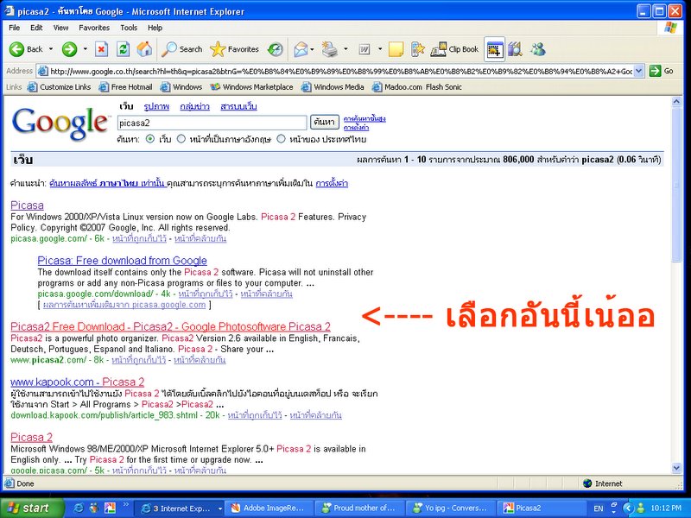691x518 pixels.
Task: Open the 'Picasa 2' result at google.picasa.com
Action: (32, 438)
